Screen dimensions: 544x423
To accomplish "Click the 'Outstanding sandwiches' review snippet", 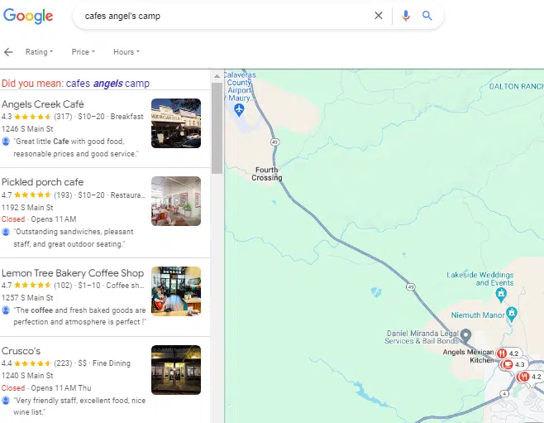I will (x=74, y=238).
